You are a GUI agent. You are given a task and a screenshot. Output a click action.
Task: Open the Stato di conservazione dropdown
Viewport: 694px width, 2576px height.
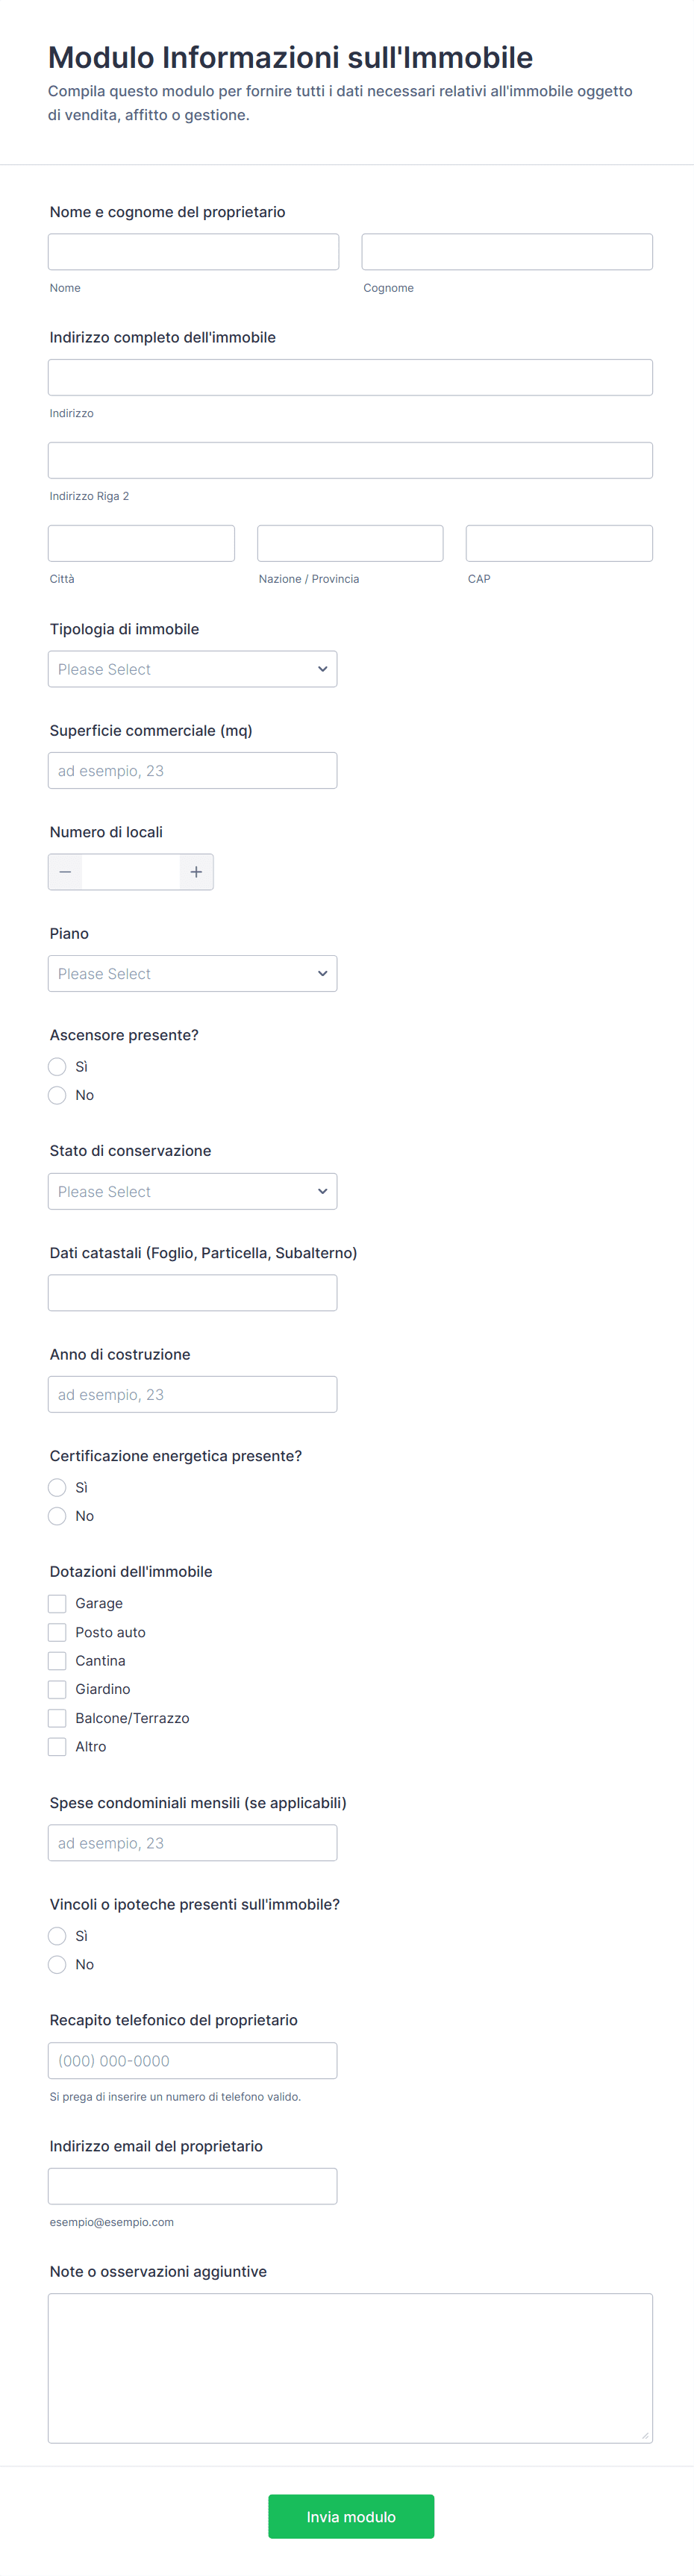point(192,1192)
